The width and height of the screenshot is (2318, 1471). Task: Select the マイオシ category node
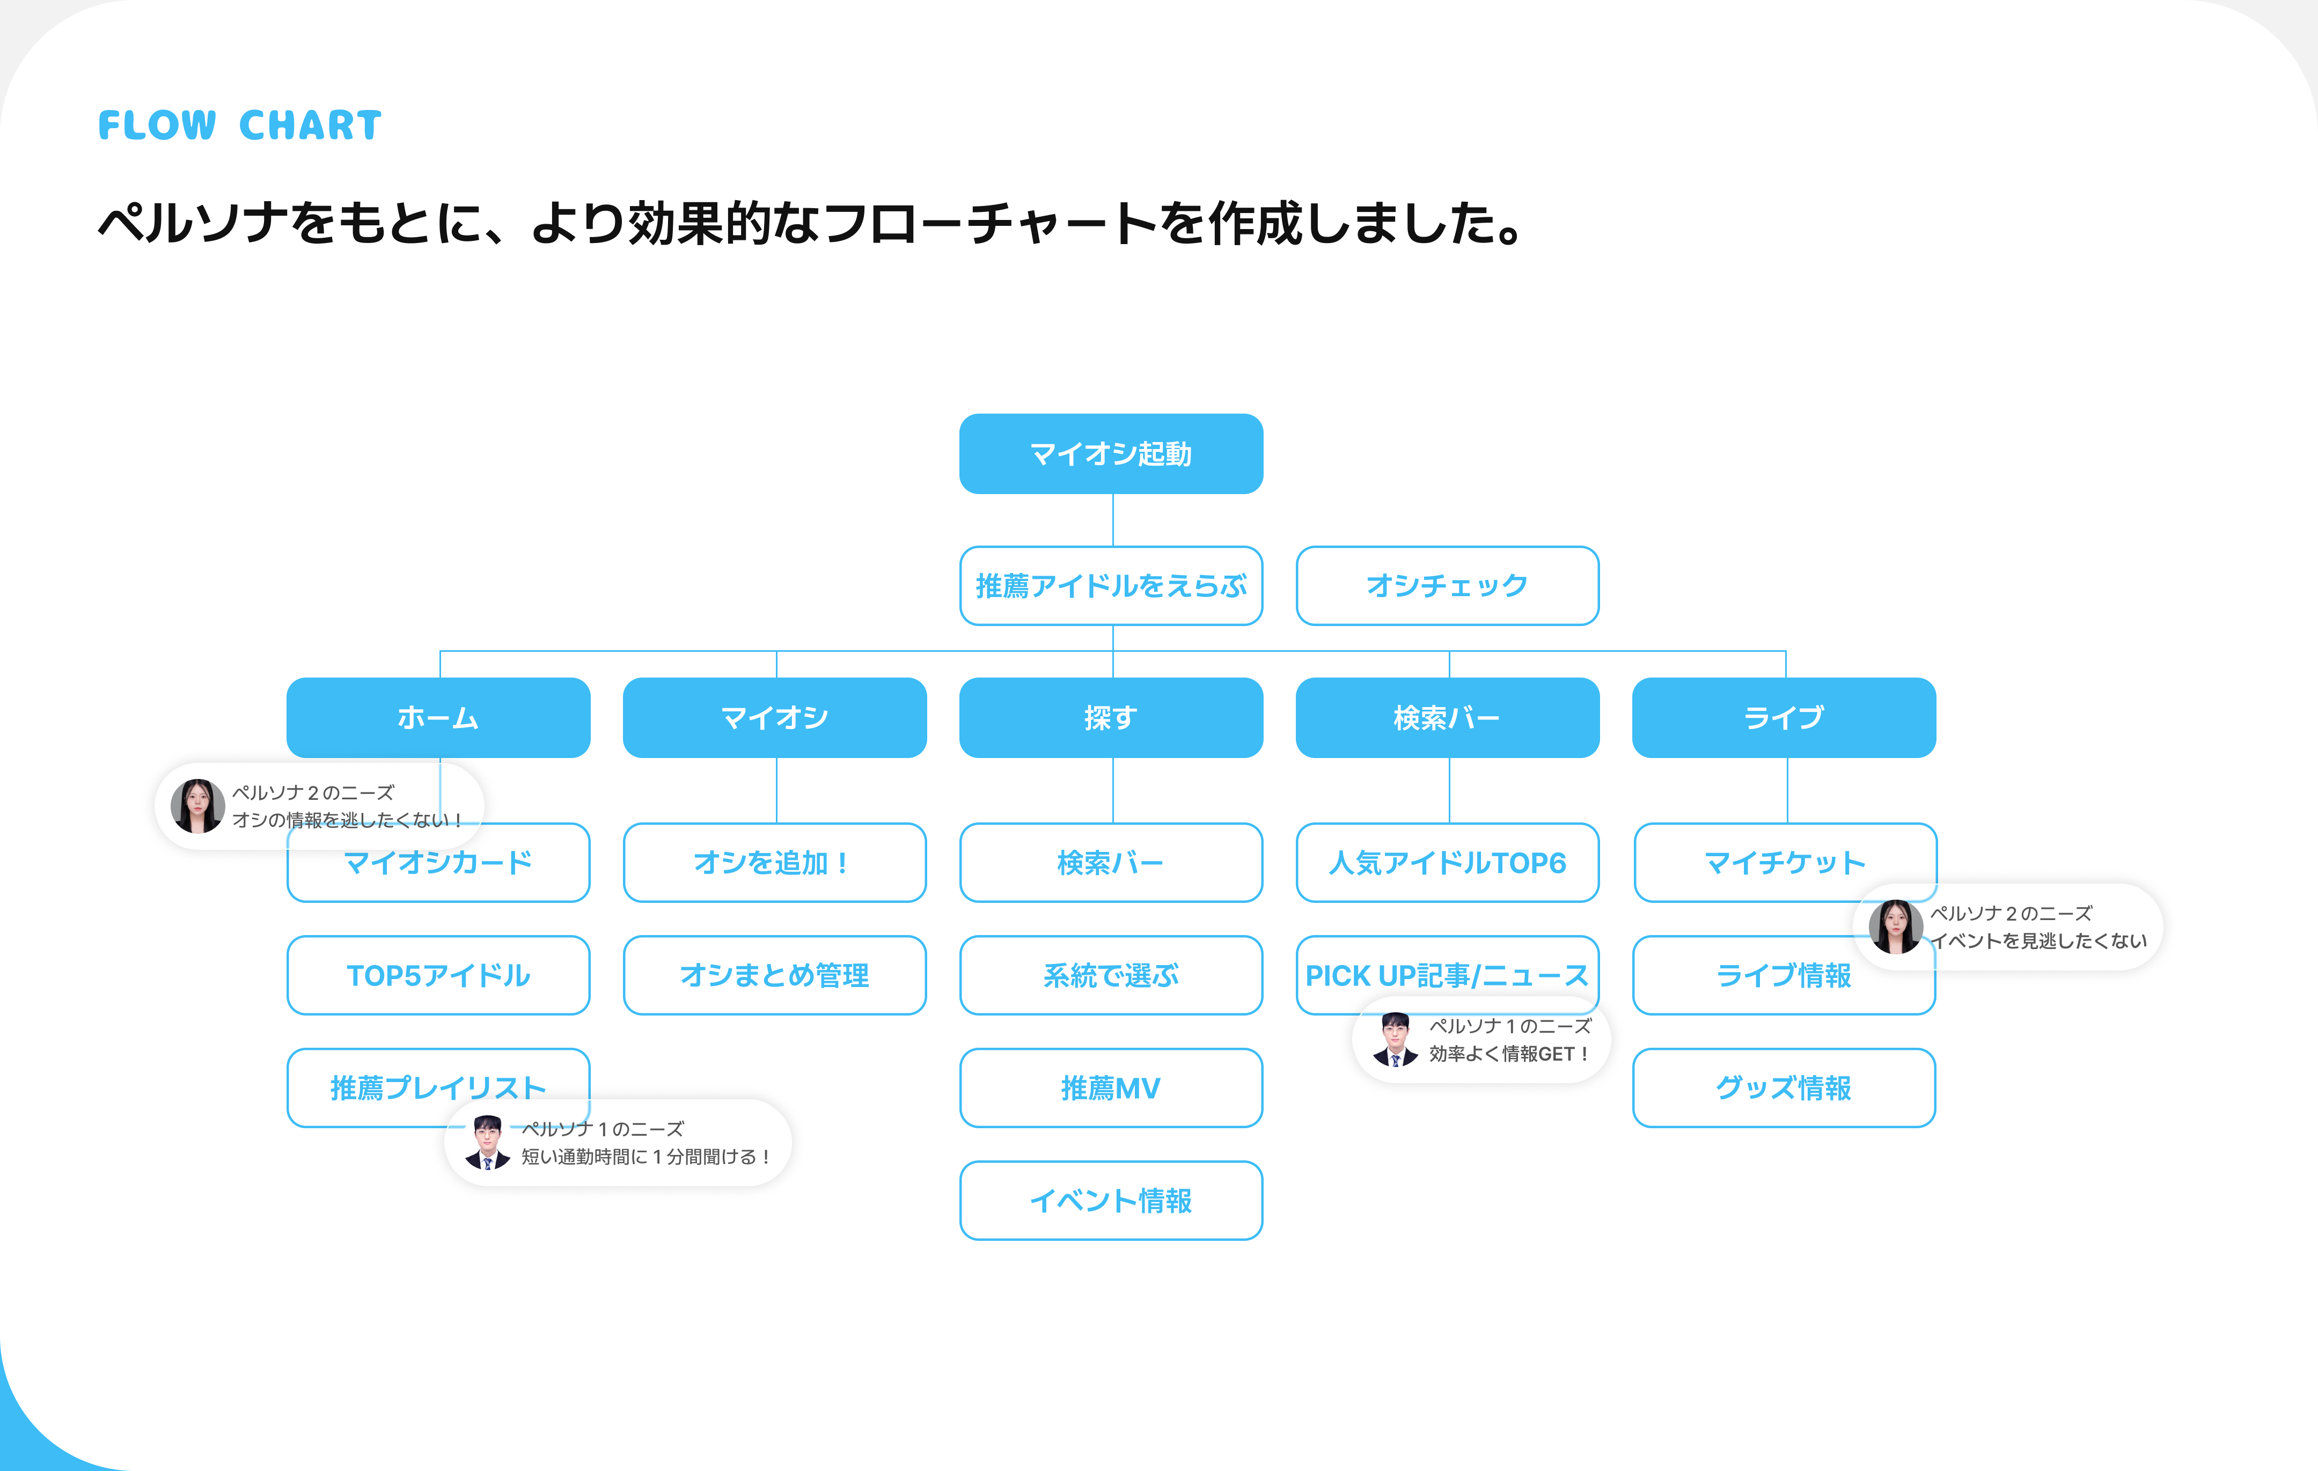pyautogui.click(x=774, y=717)
